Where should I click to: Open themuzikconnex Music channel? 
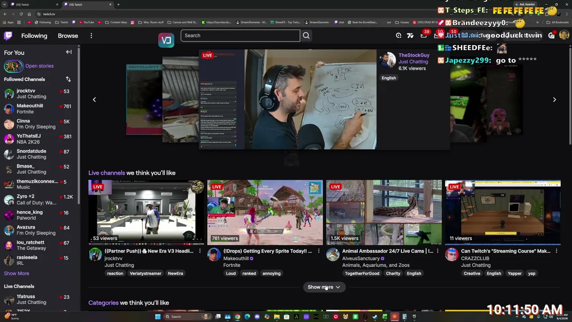point(39,184)
